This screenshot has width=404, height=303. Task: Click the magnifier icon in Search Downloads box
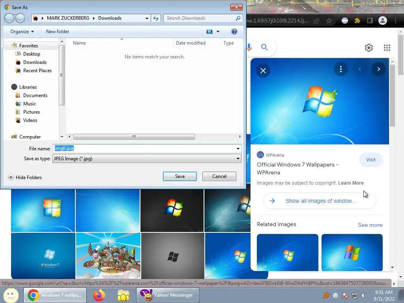point(238,18)
